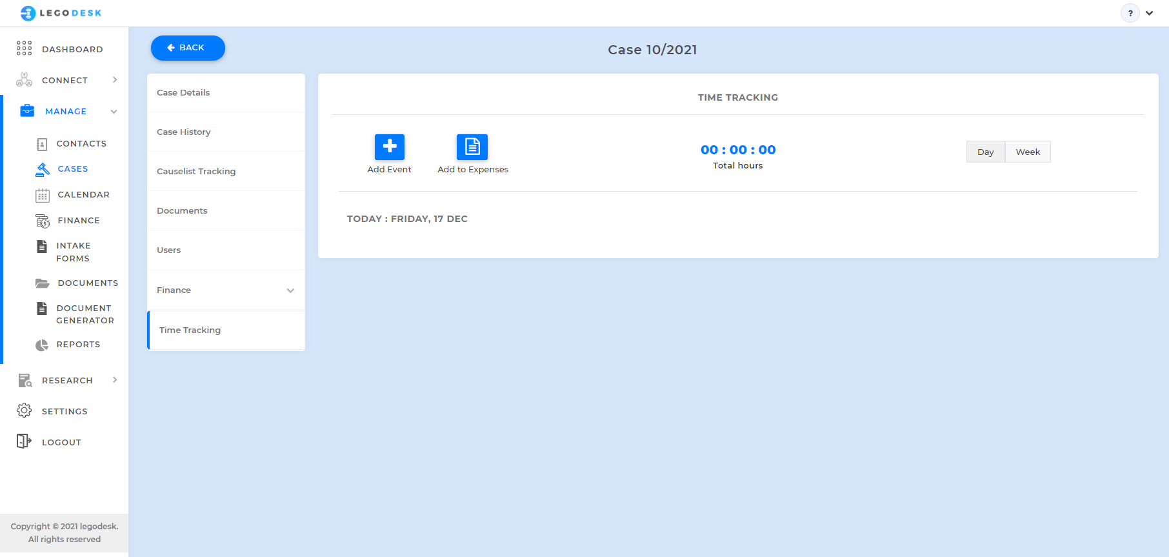Click the Legodesk logo
This screenshot has width=1169, height=557.
pyautogui.click(x=61, y=13)
